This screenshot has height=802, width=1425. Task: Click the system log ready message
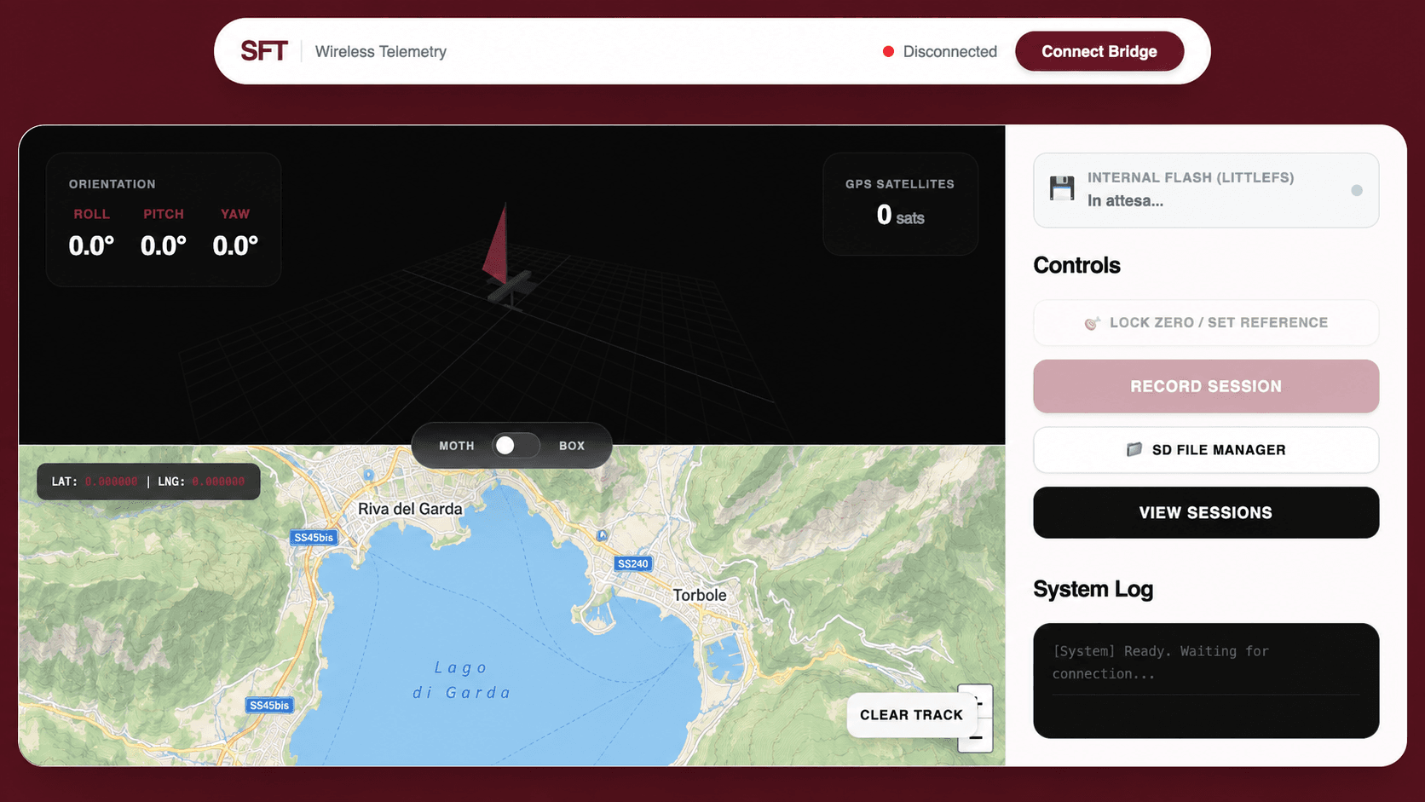1161,662
